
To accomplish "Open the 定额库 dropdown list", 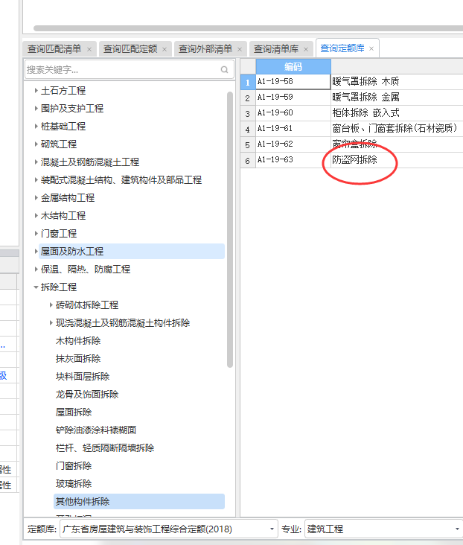I will pyautogui.click(x=272, y=529).
